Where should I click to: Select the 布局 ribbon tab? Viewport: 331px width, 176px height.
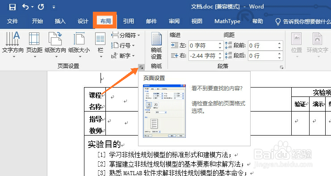[x=105, y=21]
